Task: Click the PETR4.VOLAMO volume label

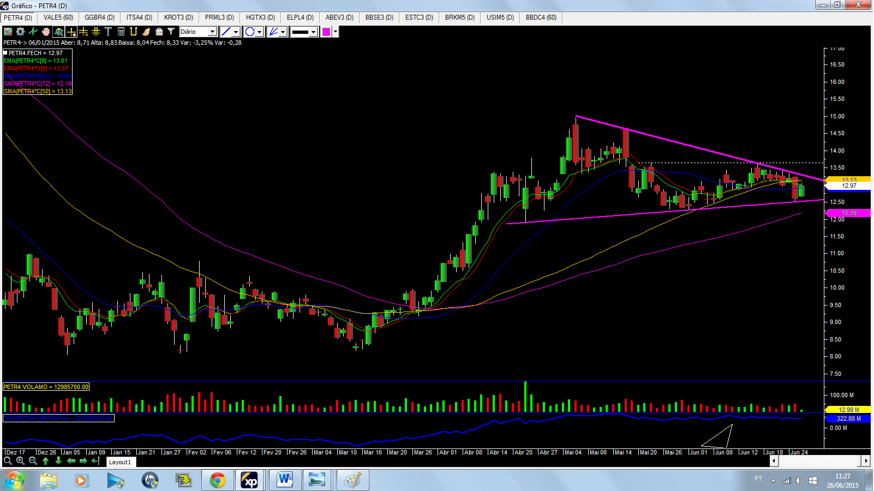Action: click(x=46, y=387)
